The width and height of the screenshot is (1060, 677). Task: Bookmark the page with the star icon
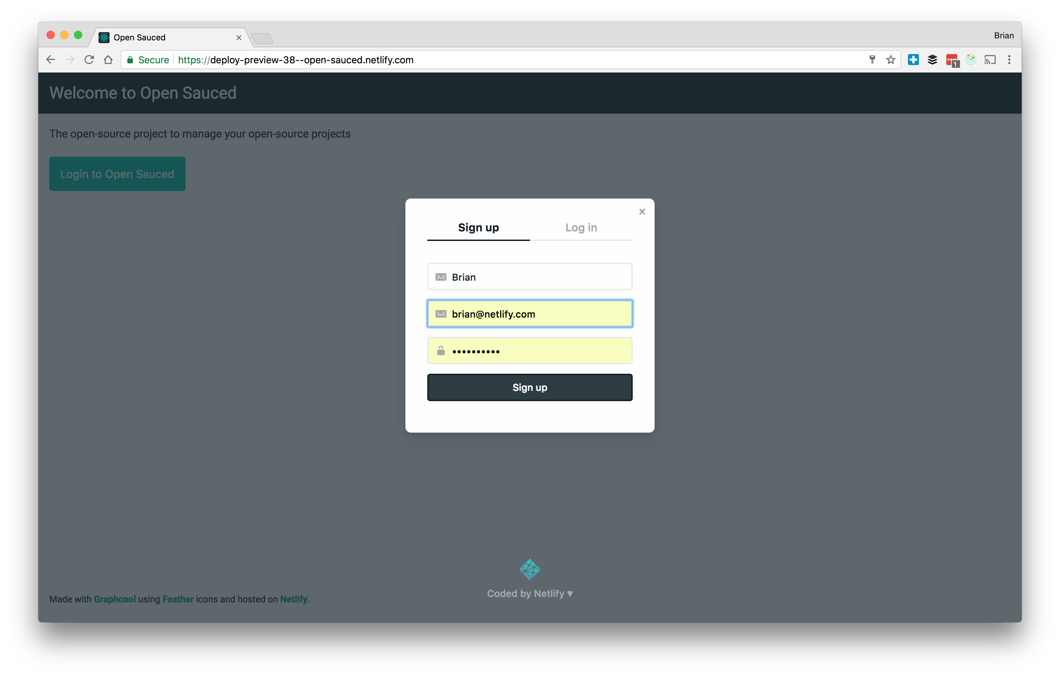[x=891, y=60]
